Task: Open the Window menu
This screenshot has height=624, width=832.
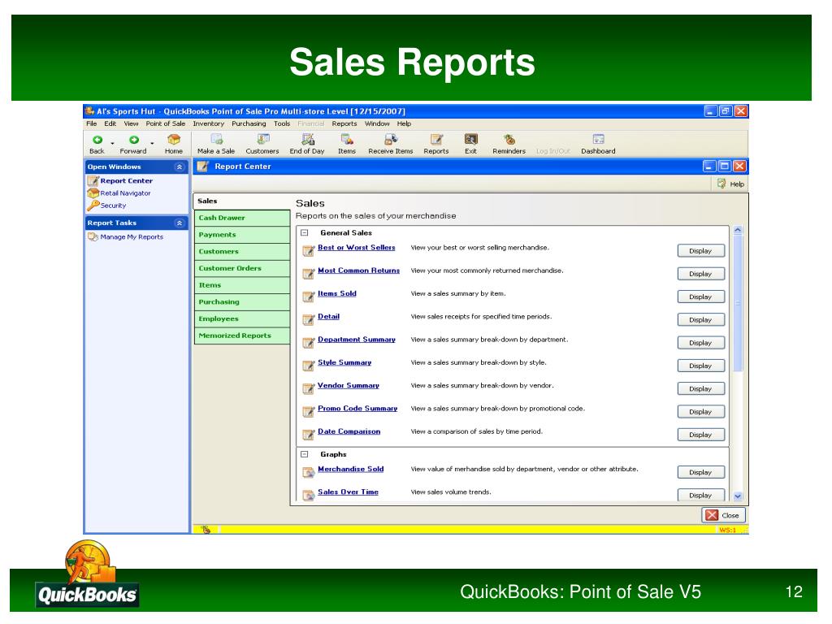Action: (x=377, y=123)
